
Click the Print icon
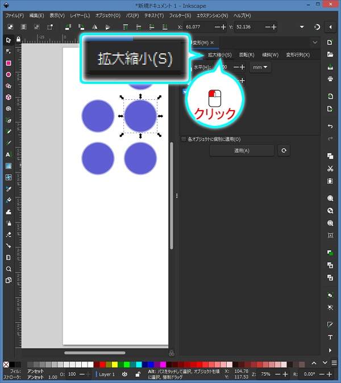330,79
